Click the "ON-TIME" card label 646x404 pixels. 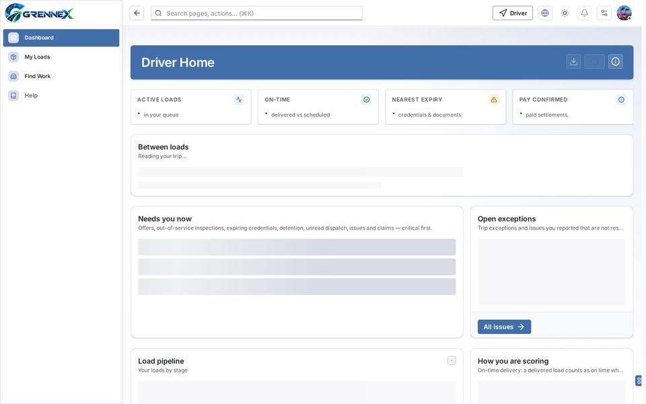coord(277,100)
